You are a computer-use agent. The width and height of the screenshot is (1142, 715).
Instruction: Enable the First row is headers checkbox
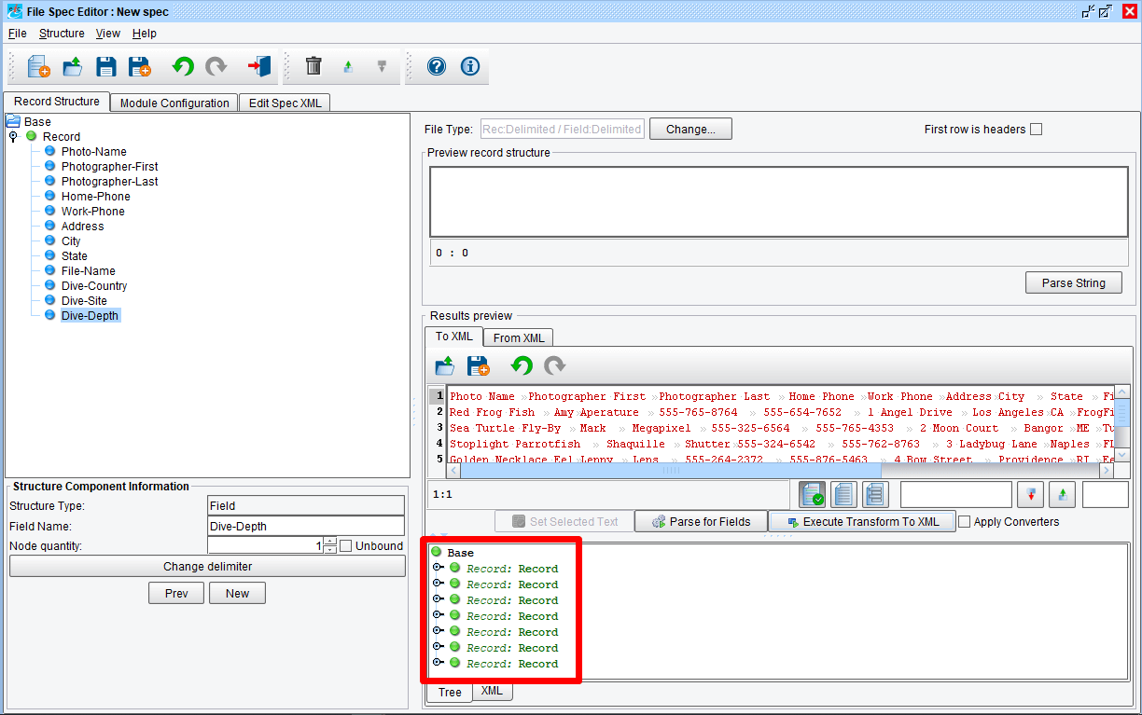pyautogui.click(x=1036, y=130)
